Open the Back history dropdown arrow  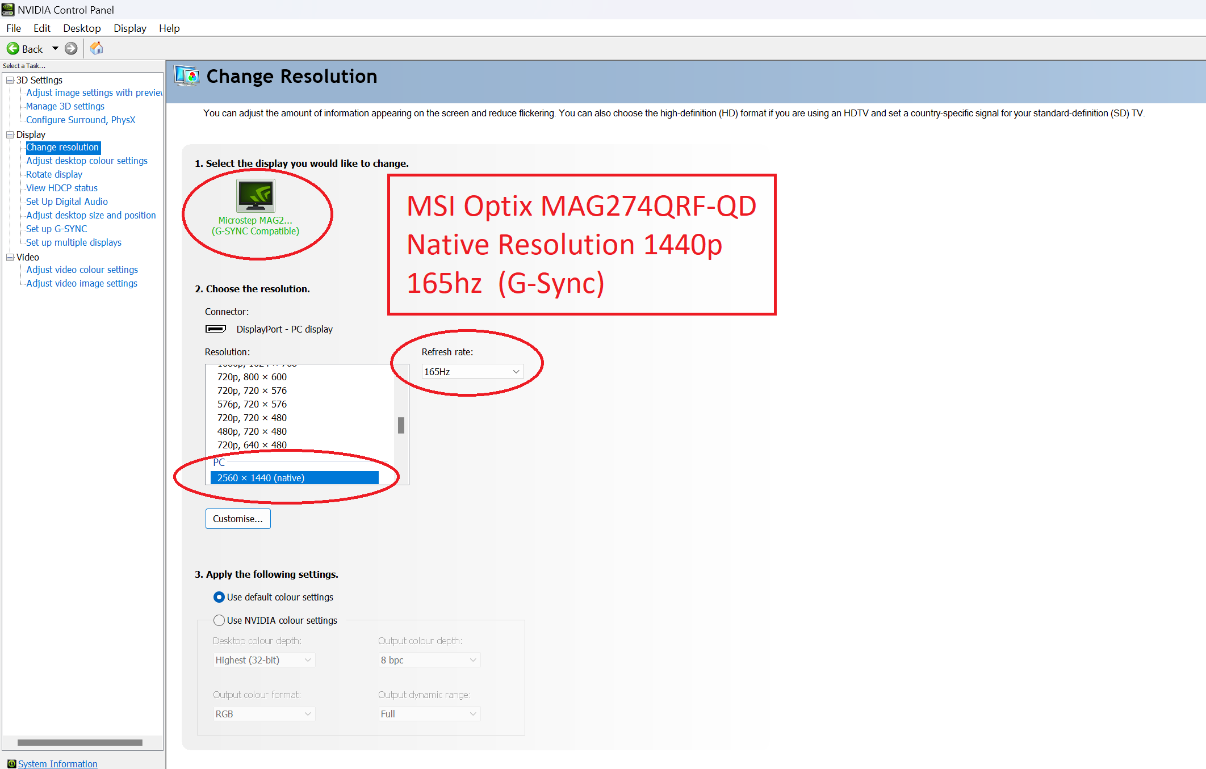click(55, 49)
